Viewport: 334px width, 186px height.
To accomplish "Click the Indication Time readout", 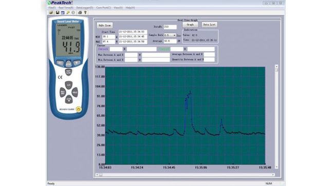I will coord(200,40).
